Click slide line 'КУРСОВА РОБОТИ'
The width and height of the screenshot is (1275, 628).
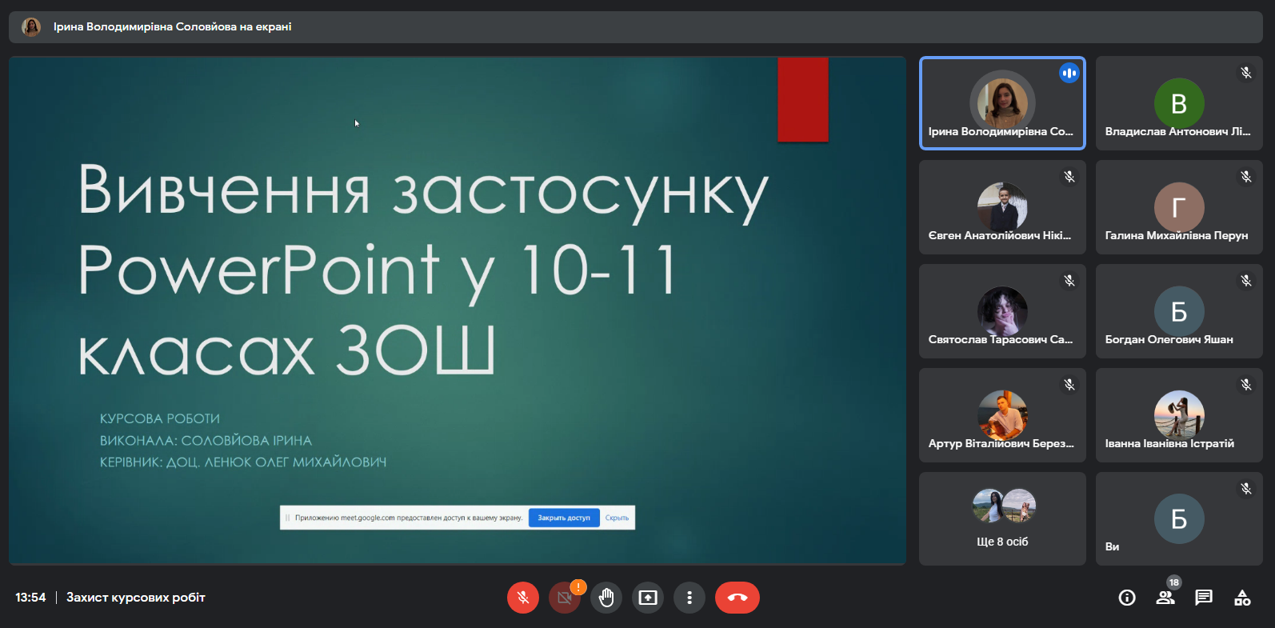coord(160,418)
